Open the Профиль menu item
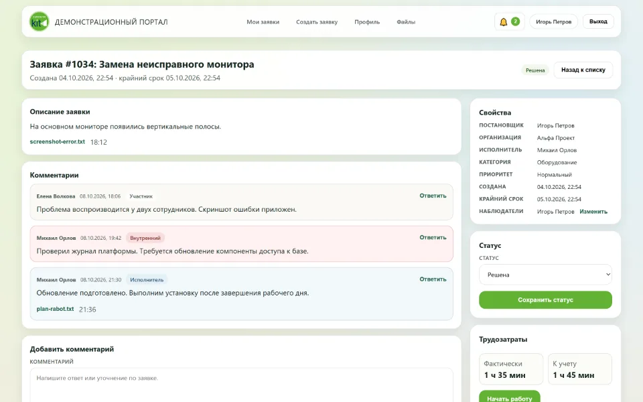643x402 pixels. (367, 21)
